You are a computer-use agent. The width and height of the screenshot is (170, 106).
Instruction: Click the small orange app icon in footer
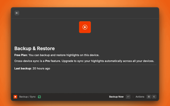[15, 97]
